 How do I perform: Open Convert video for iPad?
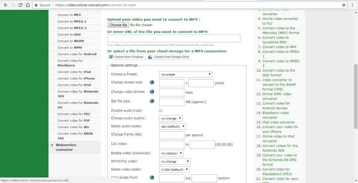74,72
